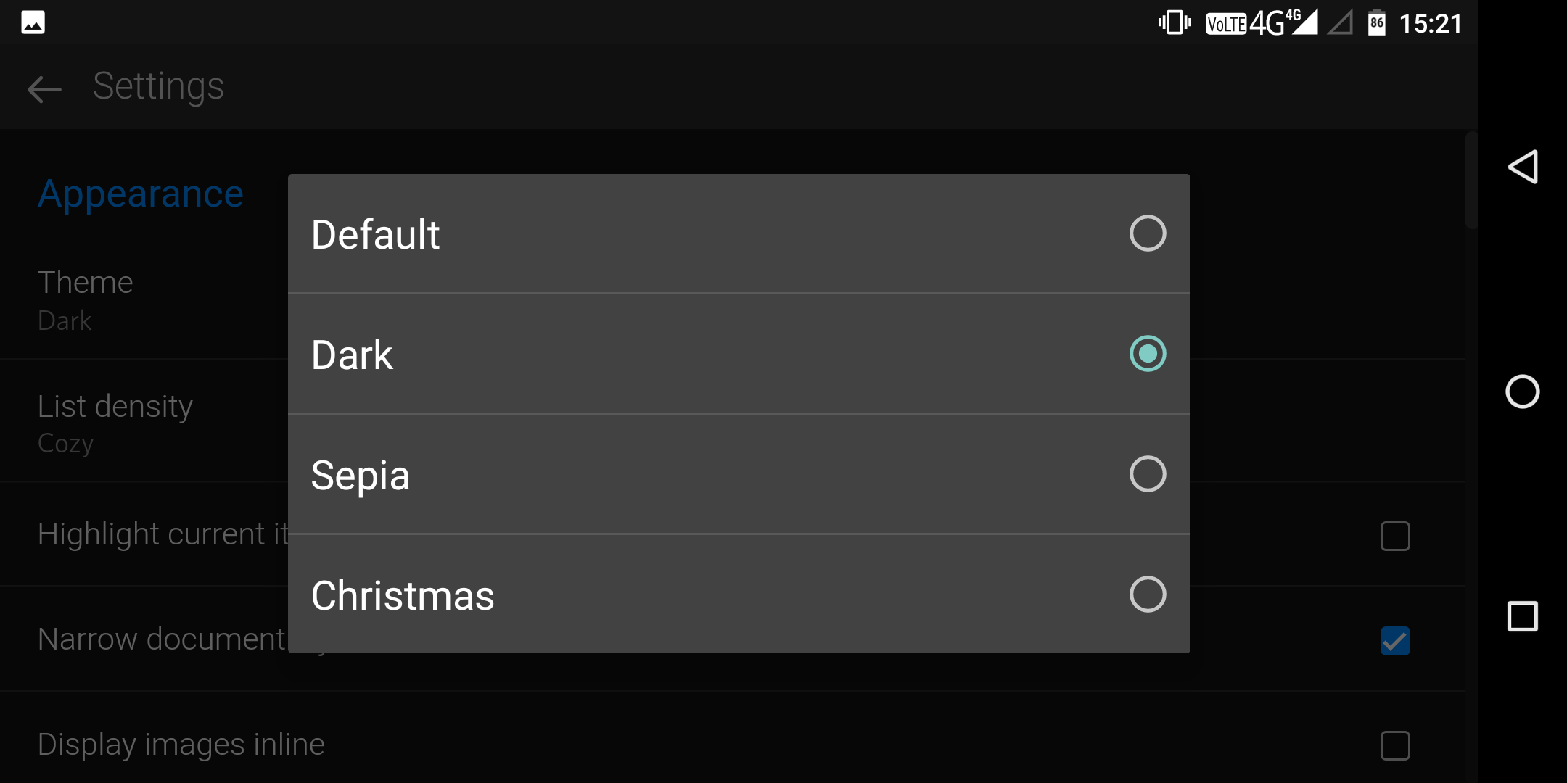Choose the Christmas option label
This screenshot has height=783, width=1567.
tap(403, 596)
